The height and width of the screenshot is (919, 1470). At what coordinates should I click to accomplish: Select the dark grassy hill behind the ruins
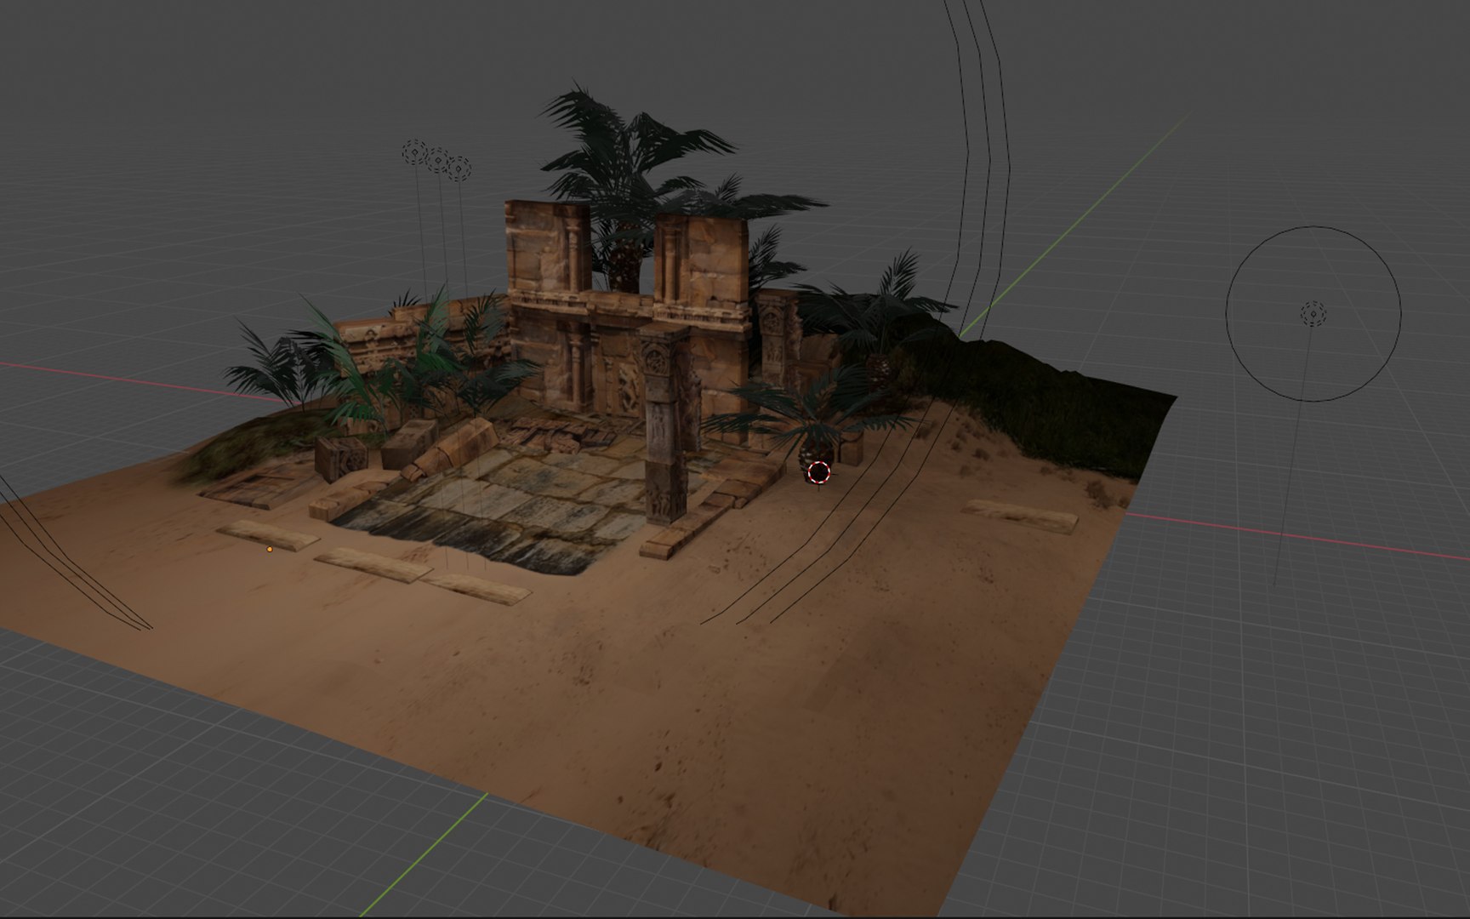coord(1045,402)
